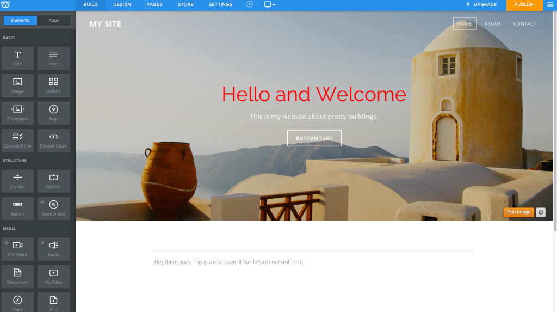Screen dimensions: 557x312
Task: Click the Embed Code element
Action: (53, 140)
